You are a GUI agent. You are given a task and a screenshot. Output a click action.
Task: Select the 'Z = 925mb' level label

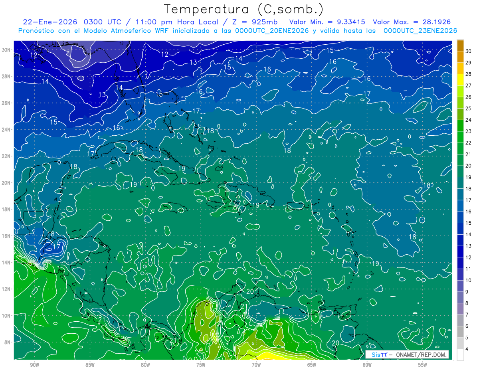click(255, 22)
